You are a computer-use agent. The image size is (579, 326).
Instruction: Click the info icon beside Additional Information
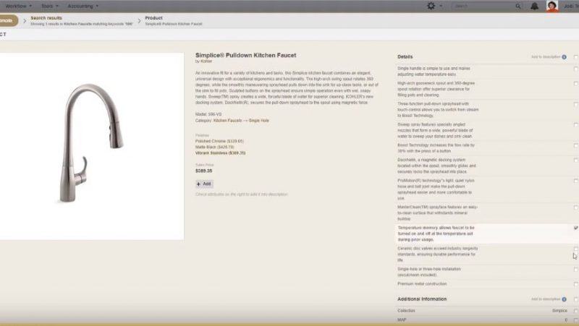tap(565, 299)
